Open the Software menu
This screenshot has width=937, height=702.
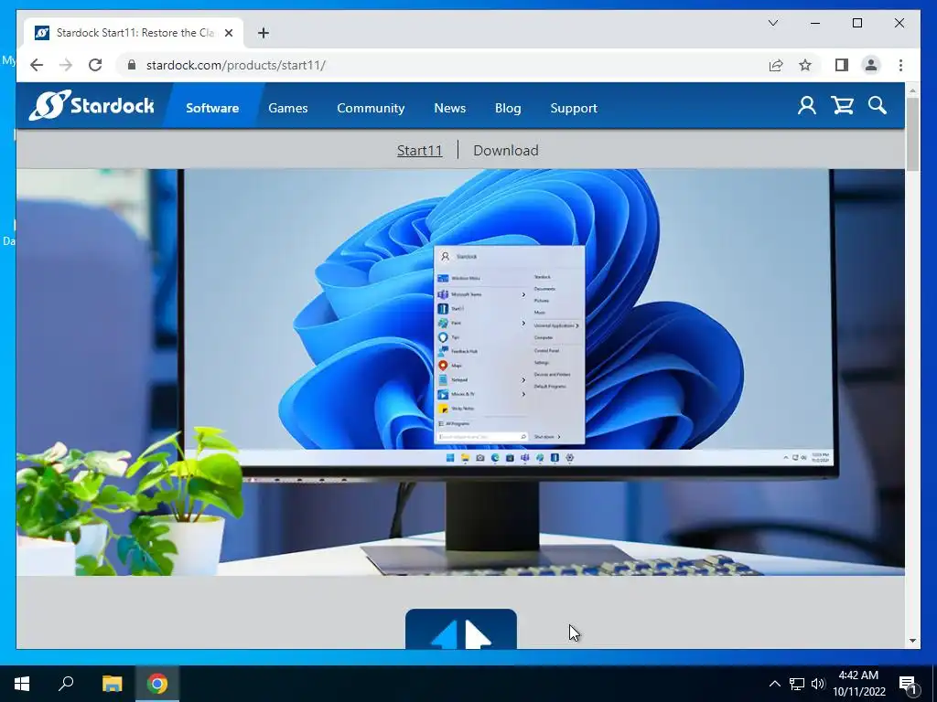pyautogui.click(x=212, y=108)
